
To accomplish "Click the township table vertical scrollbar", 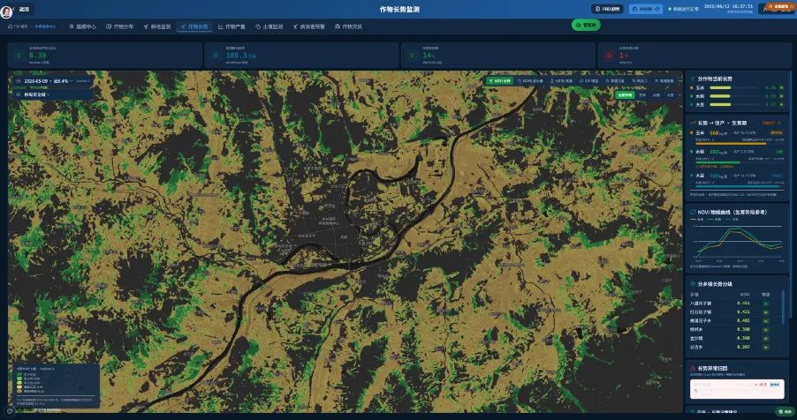I will coord(784,306).
